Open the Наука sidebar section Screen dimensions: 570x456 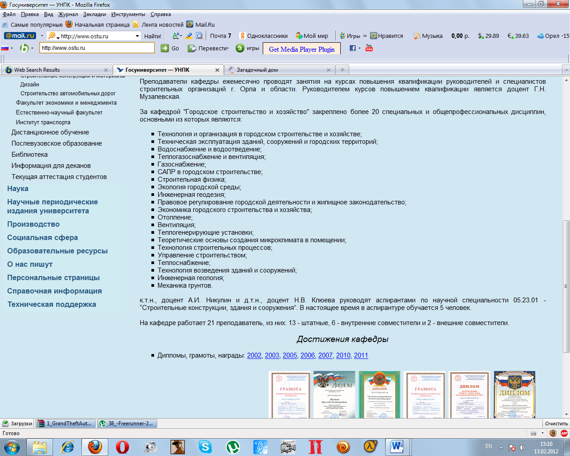click(x=18, y=188)
